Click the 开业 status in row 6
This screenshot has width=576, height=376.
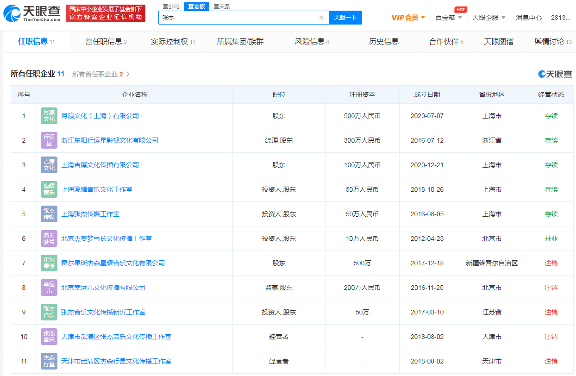551,238
